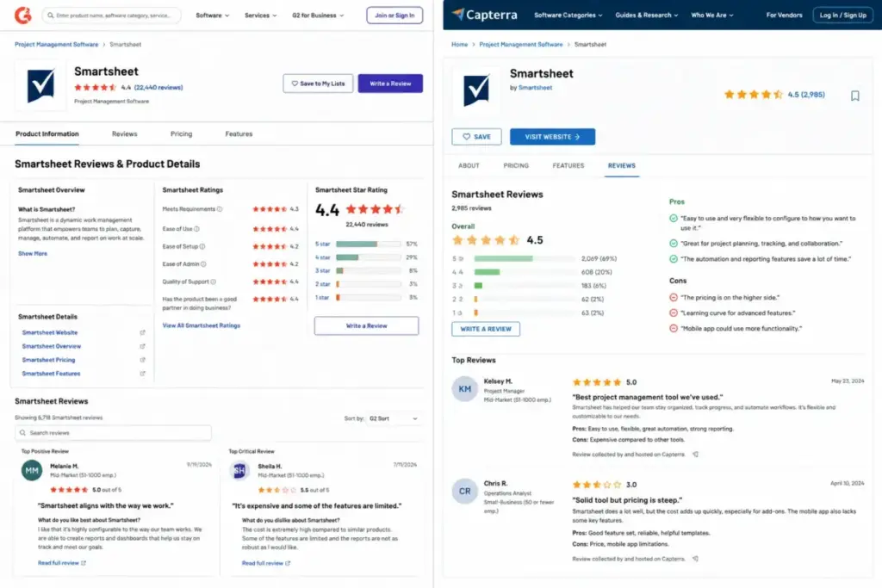Expand G2 for Business menu
Image resolution: width=882 pixels, height=588 pixels.
point(318,15)
